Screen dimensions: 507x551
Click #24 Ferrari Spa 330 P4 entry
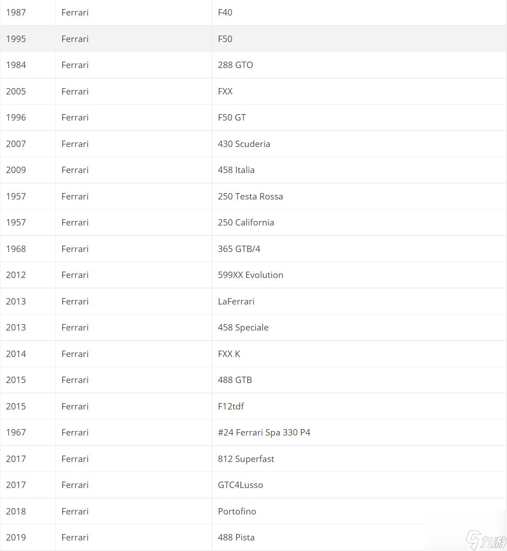pos(264,432)
